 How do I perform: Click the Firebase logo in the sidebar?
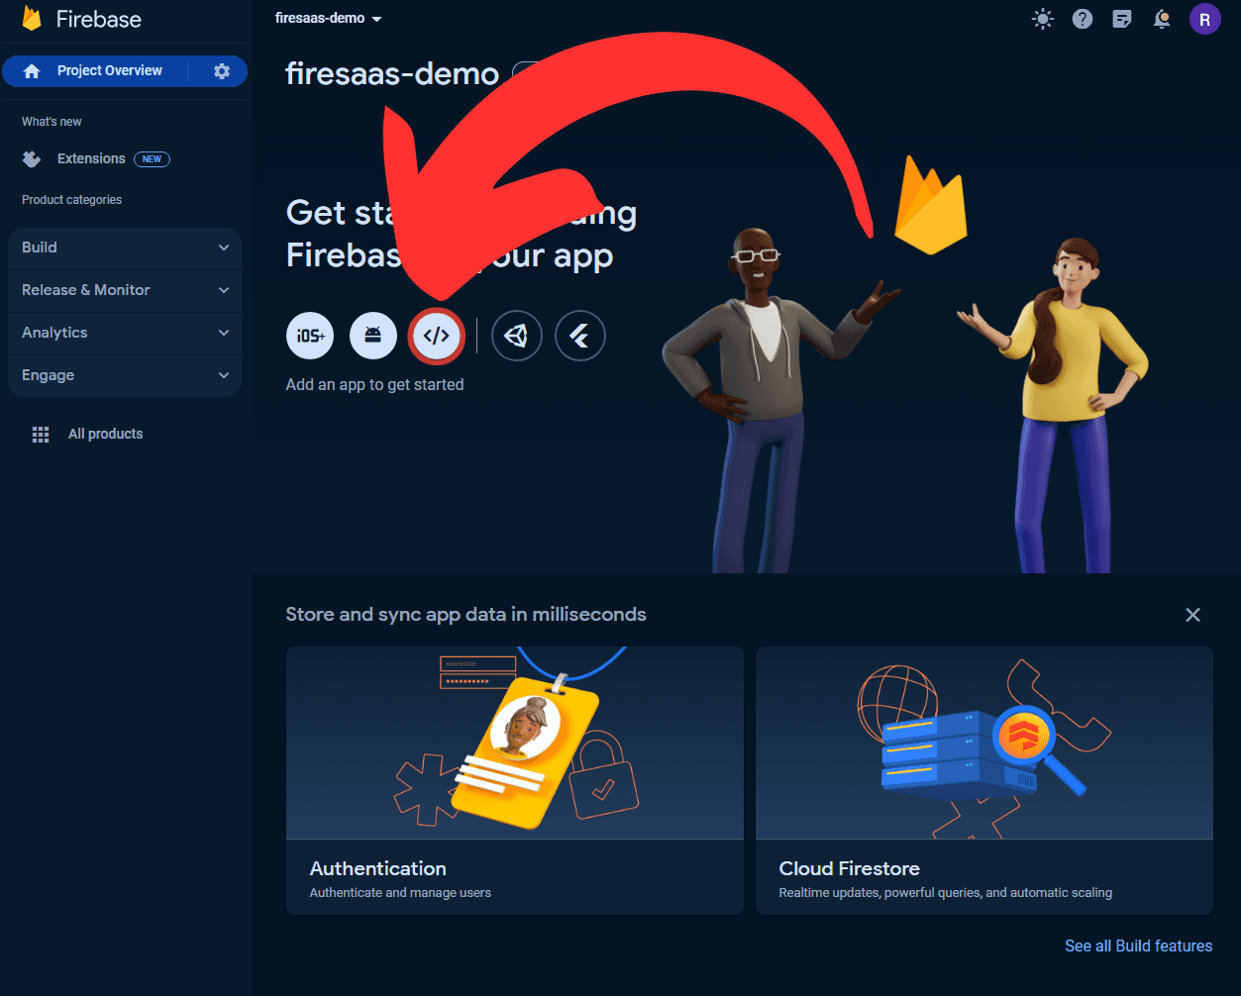click(82, 19)
